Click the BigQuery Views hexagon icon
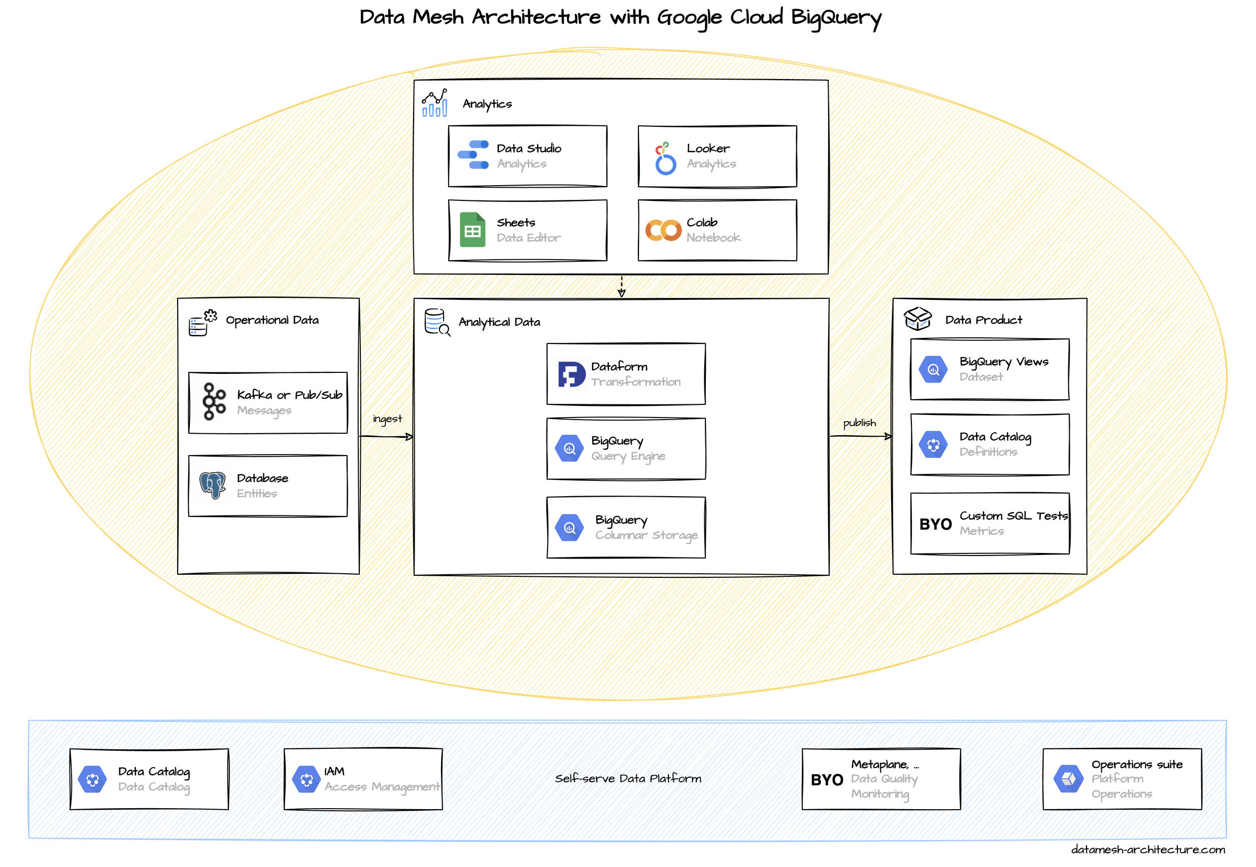This screenshot has height=867, width=1256. click(x=933, y=370)
